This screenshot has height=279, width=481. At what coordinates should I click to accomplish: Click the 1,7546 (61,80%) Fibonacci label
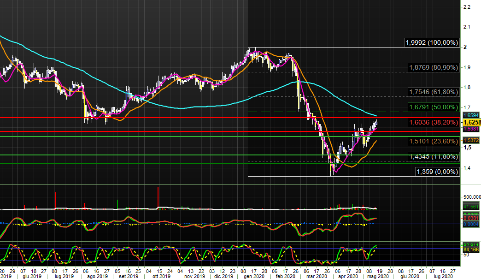pyautogui.click(x=434, y=92)
